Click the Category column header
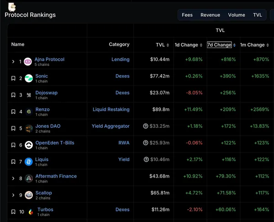Screen dimensions: 274x222 (x=119, y=44)
